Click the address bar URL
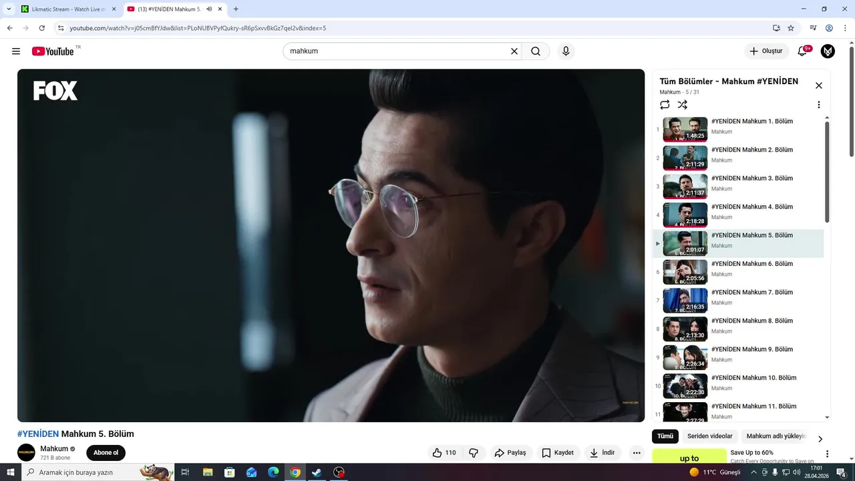The width and height of the screenshot is (855, 481). (x=198, y=28)
